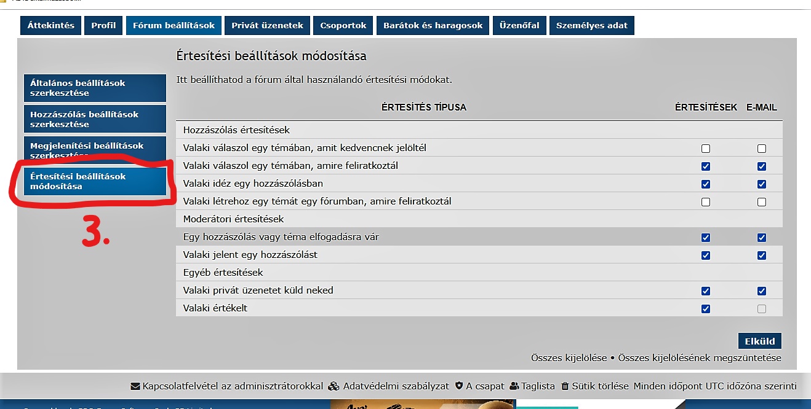Viewport: 811px width, 409px height.
Task: Open the privacy policy via its icon
Action: [x=332, y=386]
